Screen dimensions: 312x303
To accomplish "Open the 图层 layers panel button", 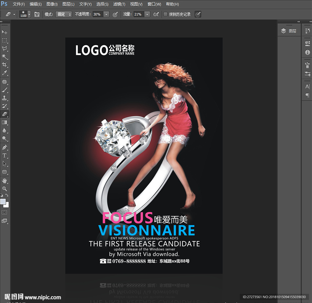I will (289, 31).
